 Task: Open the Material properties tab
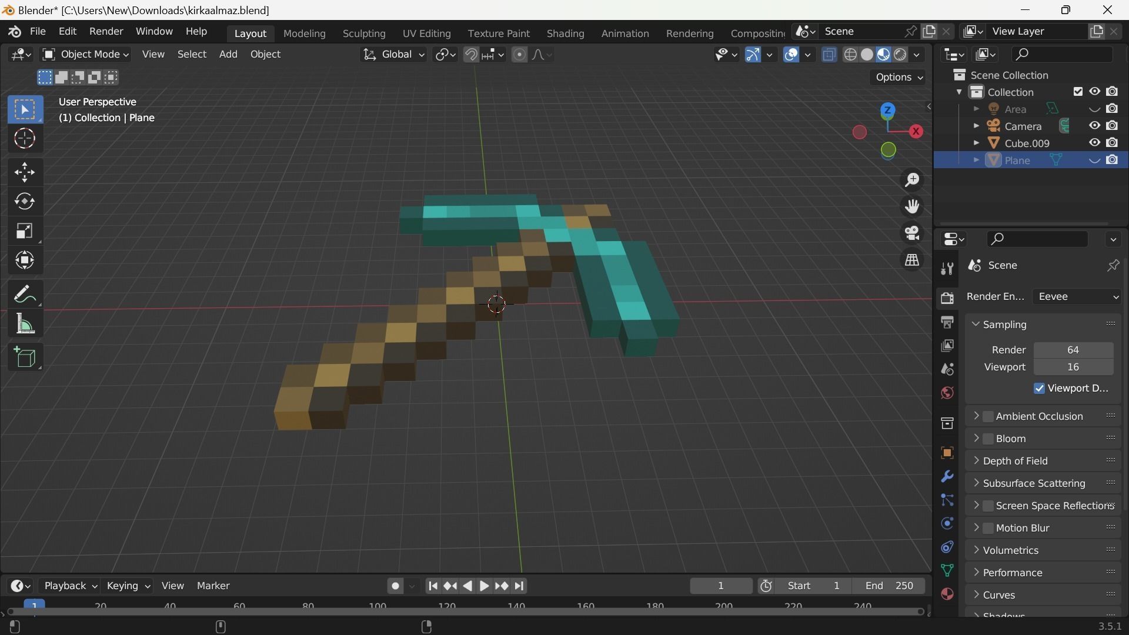(x=947, y=594)
